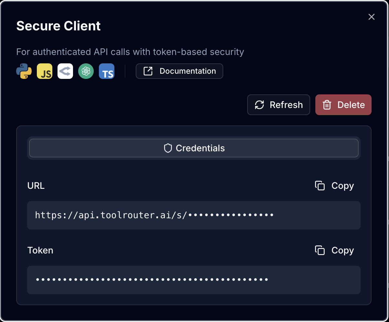
Task: Click the shield icon on the Credentials tab
Action: pos(168,148)
